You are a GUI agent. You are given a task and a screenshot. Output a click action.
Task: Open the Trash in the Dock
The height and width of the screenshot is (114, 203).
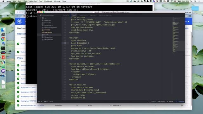(x=3, y=86)
